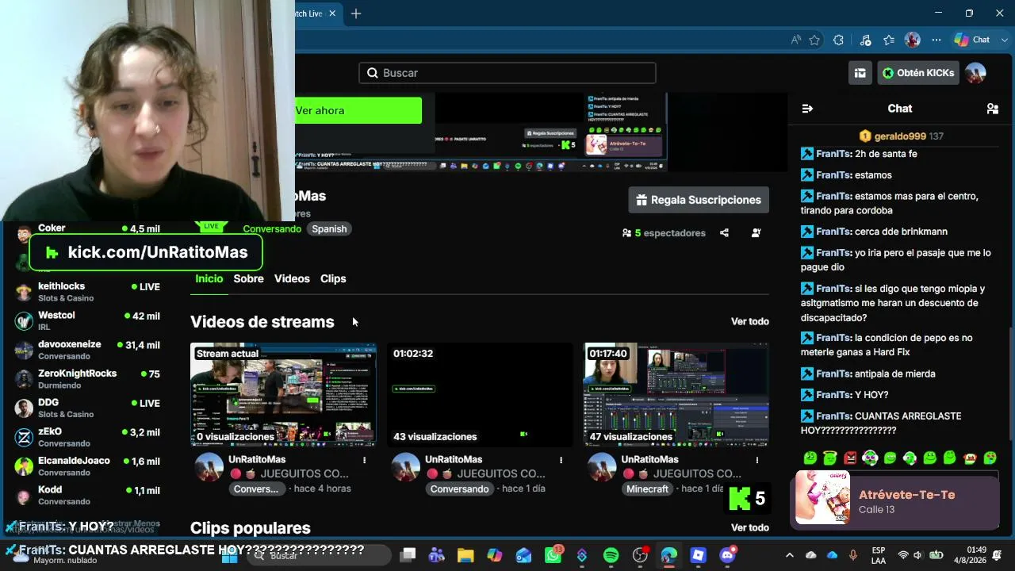Open options menu for the Stream actual video
The image size is (1015, 571).
(365, 460)
